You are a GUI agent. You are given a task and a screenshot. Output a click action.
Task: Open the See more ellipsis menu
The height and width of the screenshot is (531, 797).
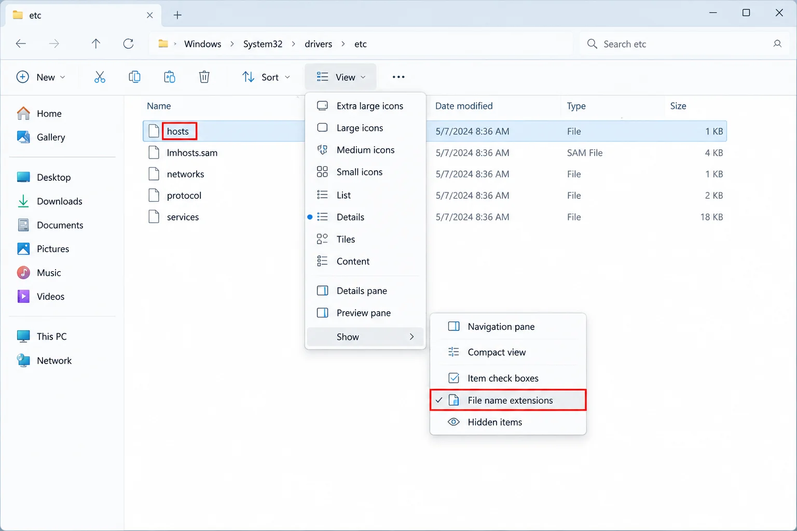(x=398, y=77)
